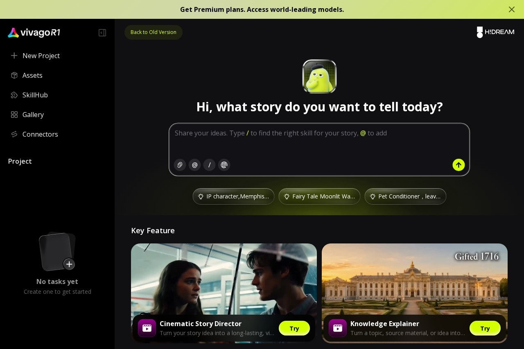Select the IP character, Memphis suggestion
524x349 pixels.
click(x=233, y=196)
